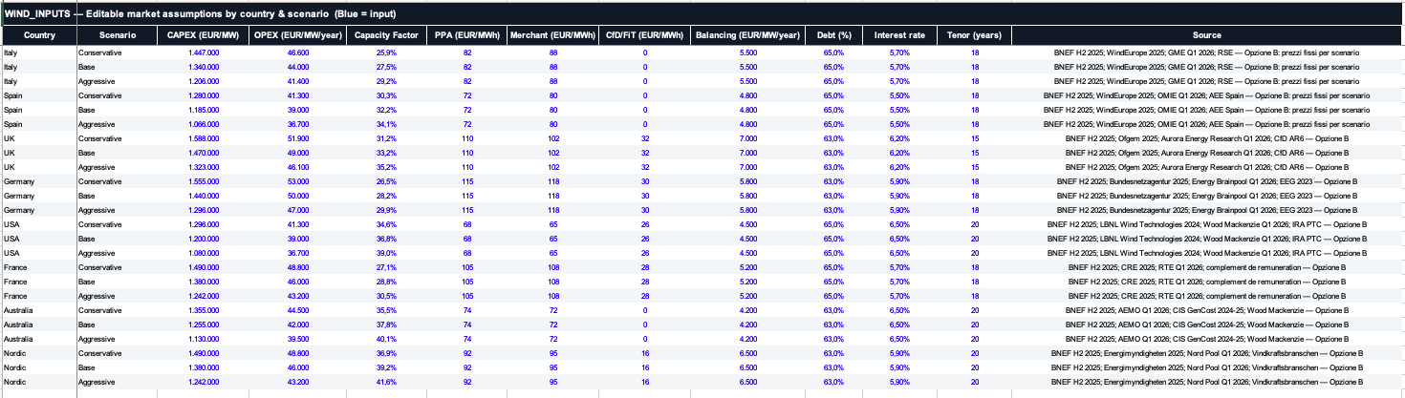Click the WIND_INPUTS title banner cell

[x=702, y=14]
